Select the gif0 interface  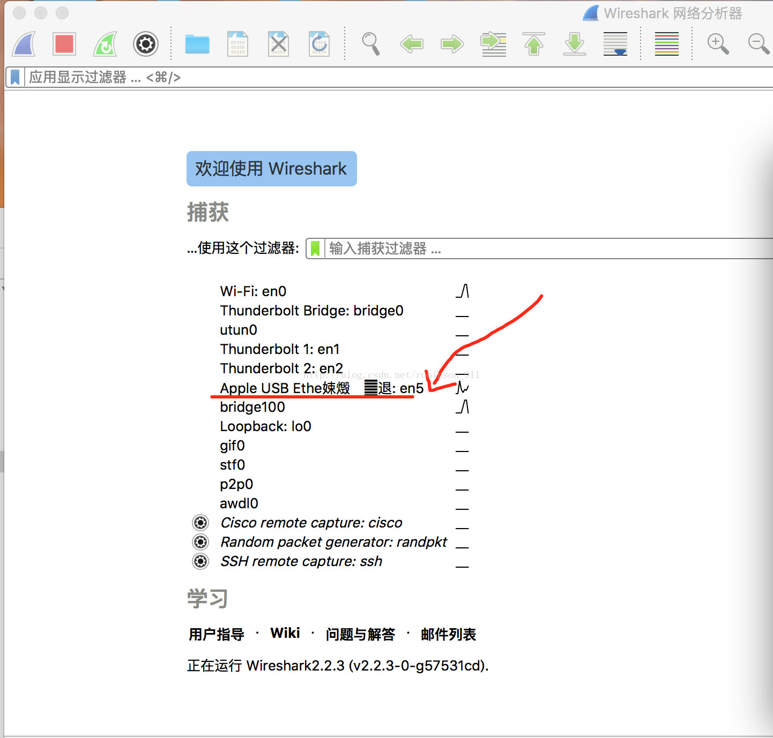coord(233,446)
